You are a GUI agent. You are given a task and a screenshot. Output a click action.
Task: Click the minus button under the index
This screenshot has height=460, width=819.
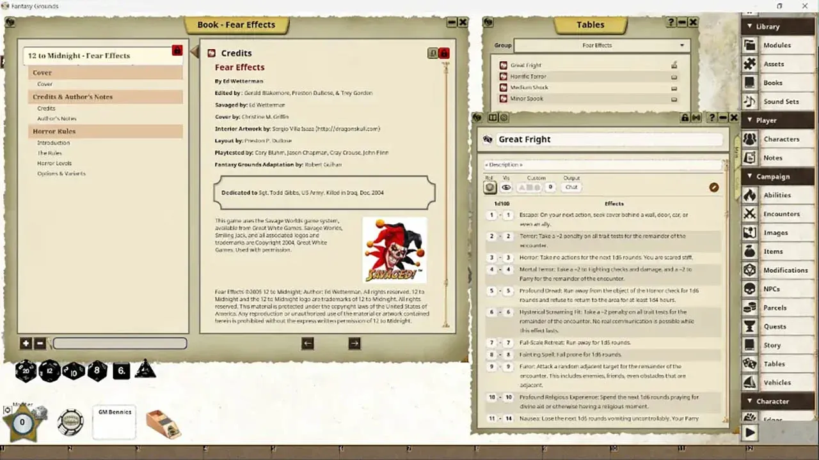point(40,344)
